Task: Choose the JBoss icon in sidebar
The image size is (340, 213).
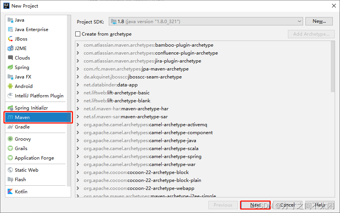Action: pyautogui.click(x=10, y=39)
